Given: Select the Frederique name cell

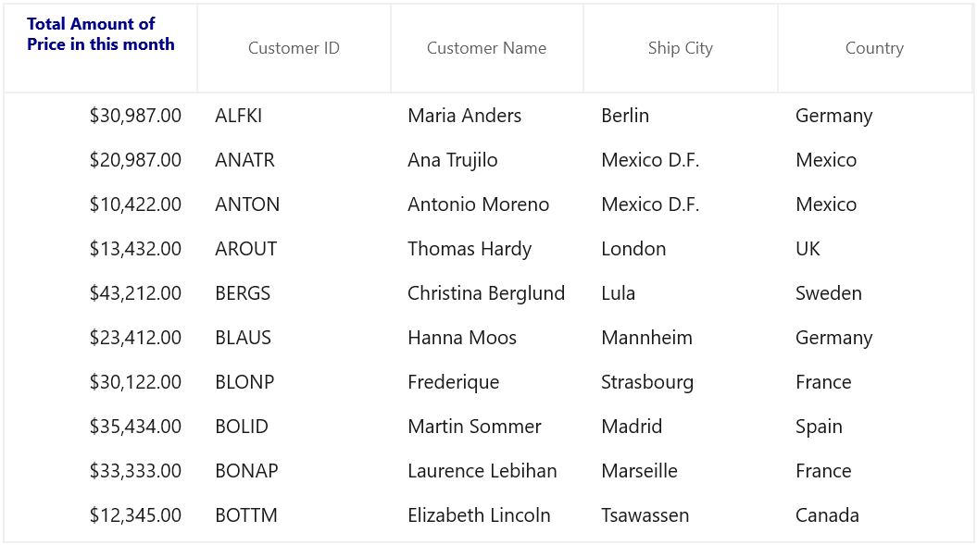Looking at the screenshot, I should tap(486, 382).
